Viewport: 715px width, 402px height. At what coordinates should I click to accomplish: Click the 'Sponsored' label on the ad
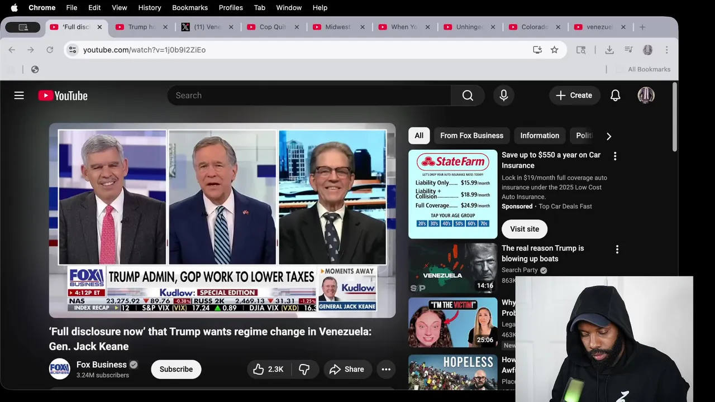517,207
